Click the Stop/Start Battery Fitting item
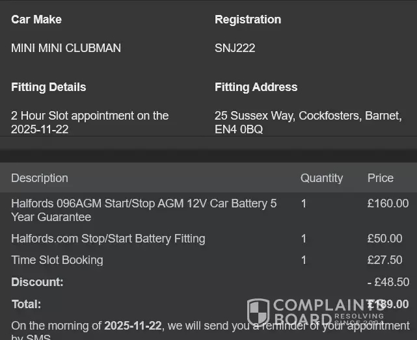417x340 pixels. click(x=108, y=239)
